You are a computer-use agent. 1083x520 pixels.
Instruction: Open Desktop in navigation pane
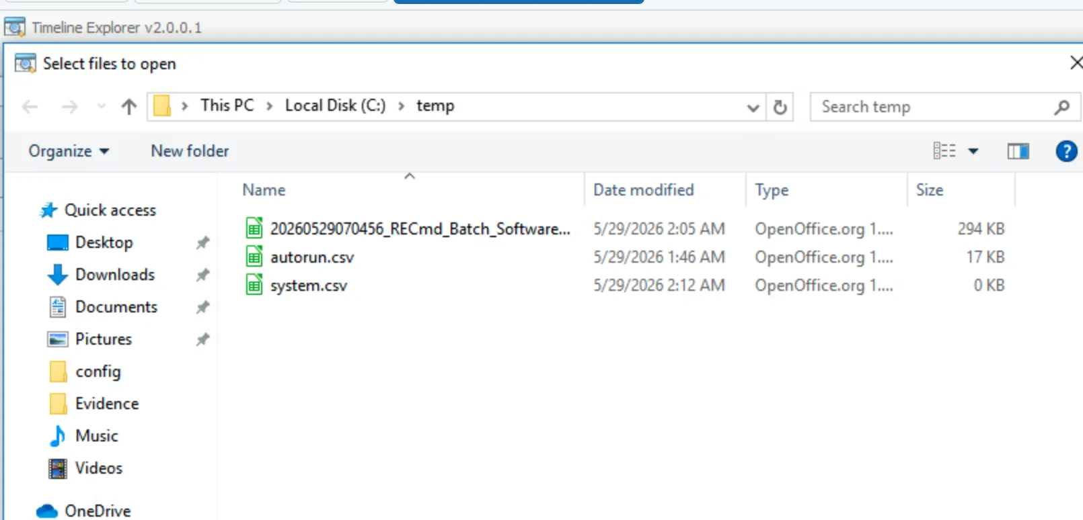point(104,243)
